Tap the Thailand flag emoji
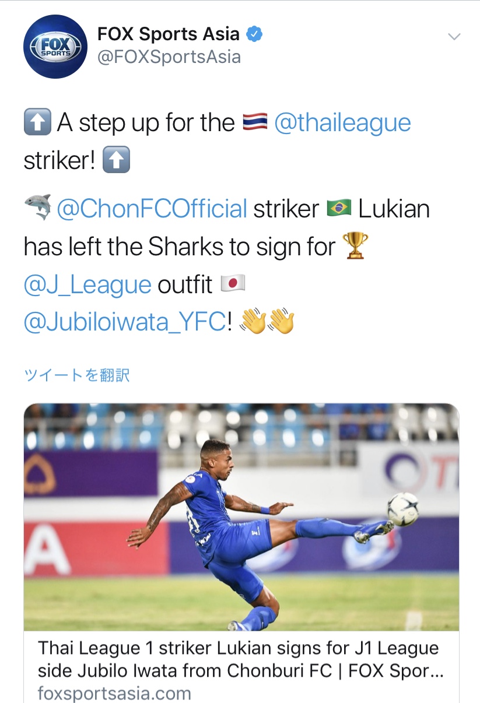This screenshot has width=480, height=703. point(254,123)
